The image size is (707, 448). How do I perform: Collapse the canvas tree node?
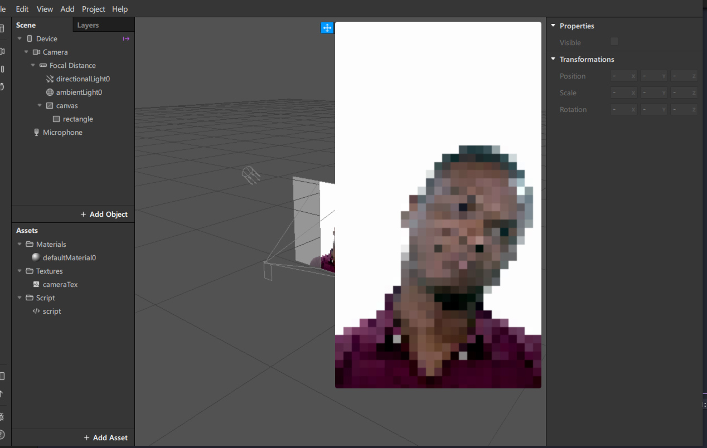(40, 106)
